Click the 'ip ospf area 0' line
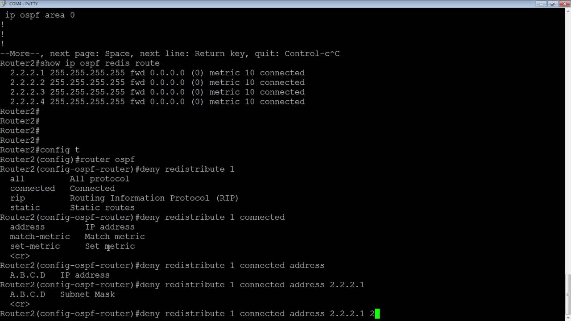 click(x=40, y=15)
